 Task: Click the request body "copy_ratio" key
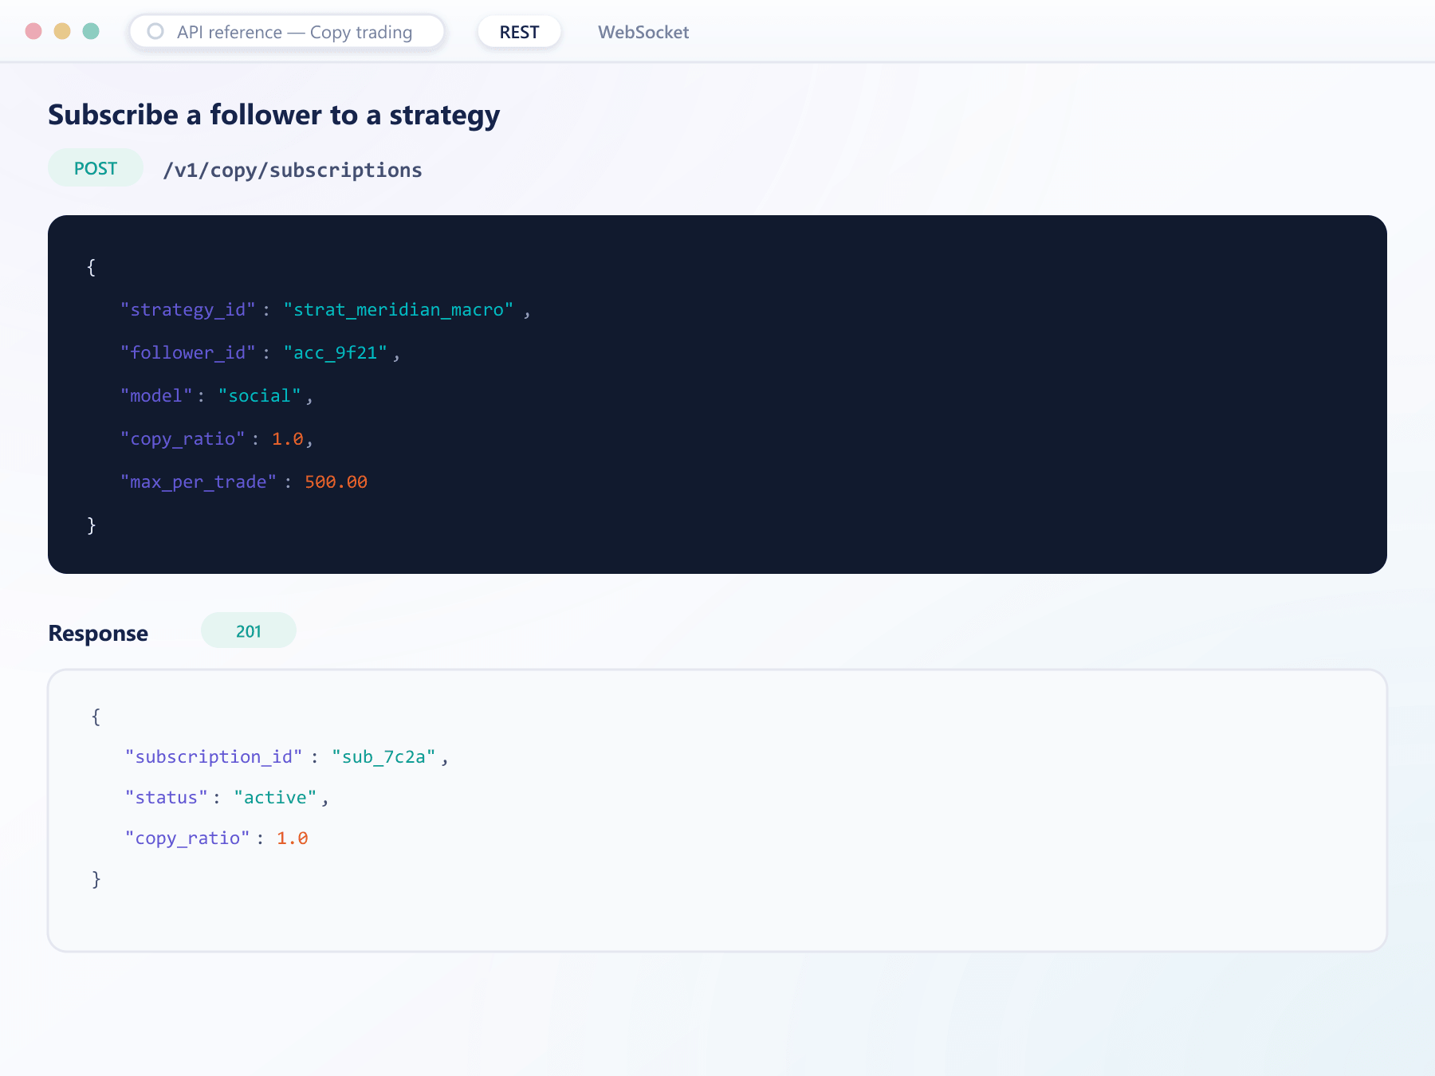pos(183,438)
